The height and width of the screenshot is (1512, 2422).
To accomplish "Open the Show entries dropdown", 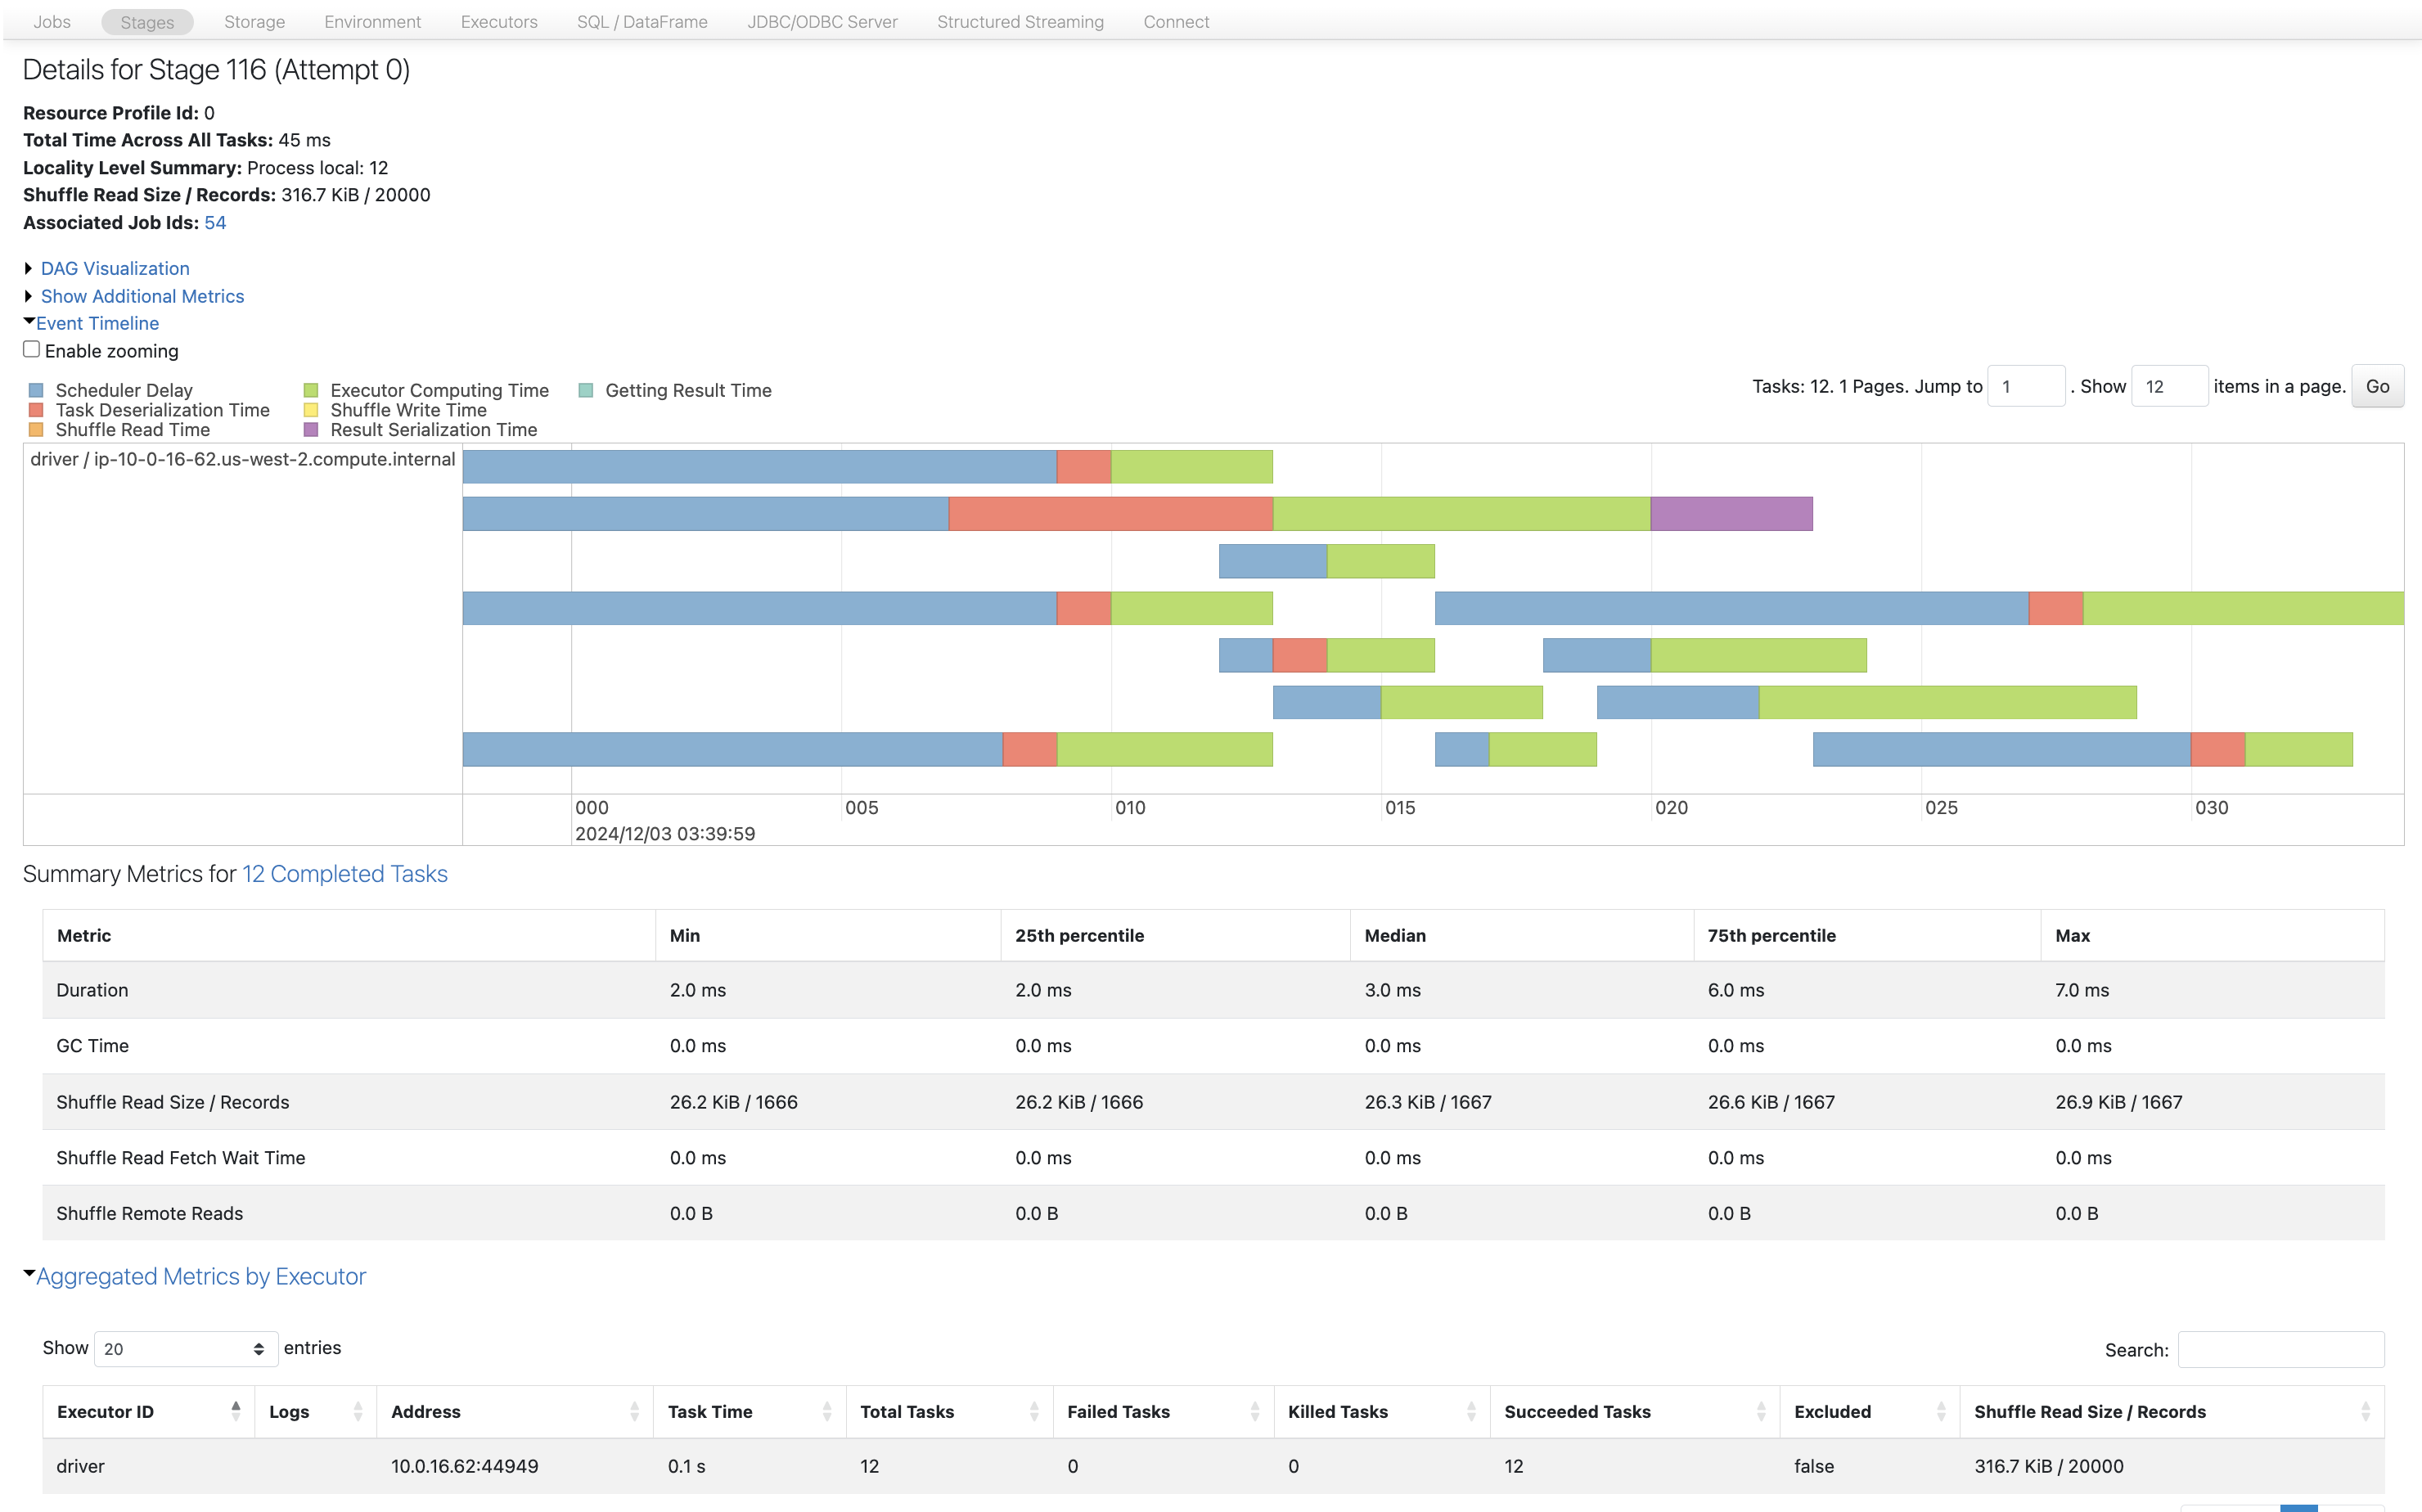I will 184,1348.
